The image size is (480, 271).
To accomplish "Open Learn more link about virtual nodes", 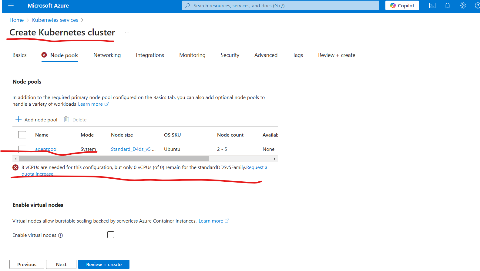I will [x=211, y=221].
